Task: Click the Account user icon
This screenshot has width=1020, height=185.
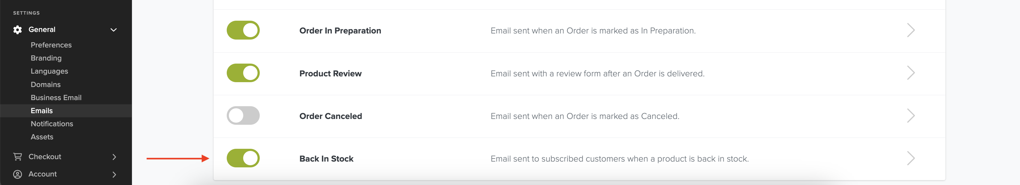Action: coord(17,174)
